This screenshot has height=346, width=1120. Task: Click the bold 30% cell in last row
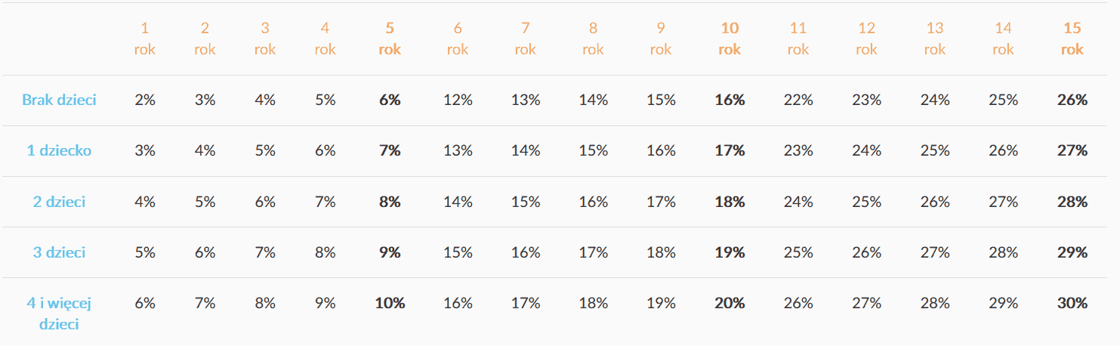pyautogui.click(x=1072, y=303)
